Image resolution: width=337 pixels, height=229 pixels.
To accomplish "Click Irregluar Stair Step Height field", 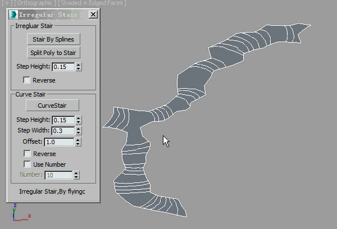I will point(63,67).
